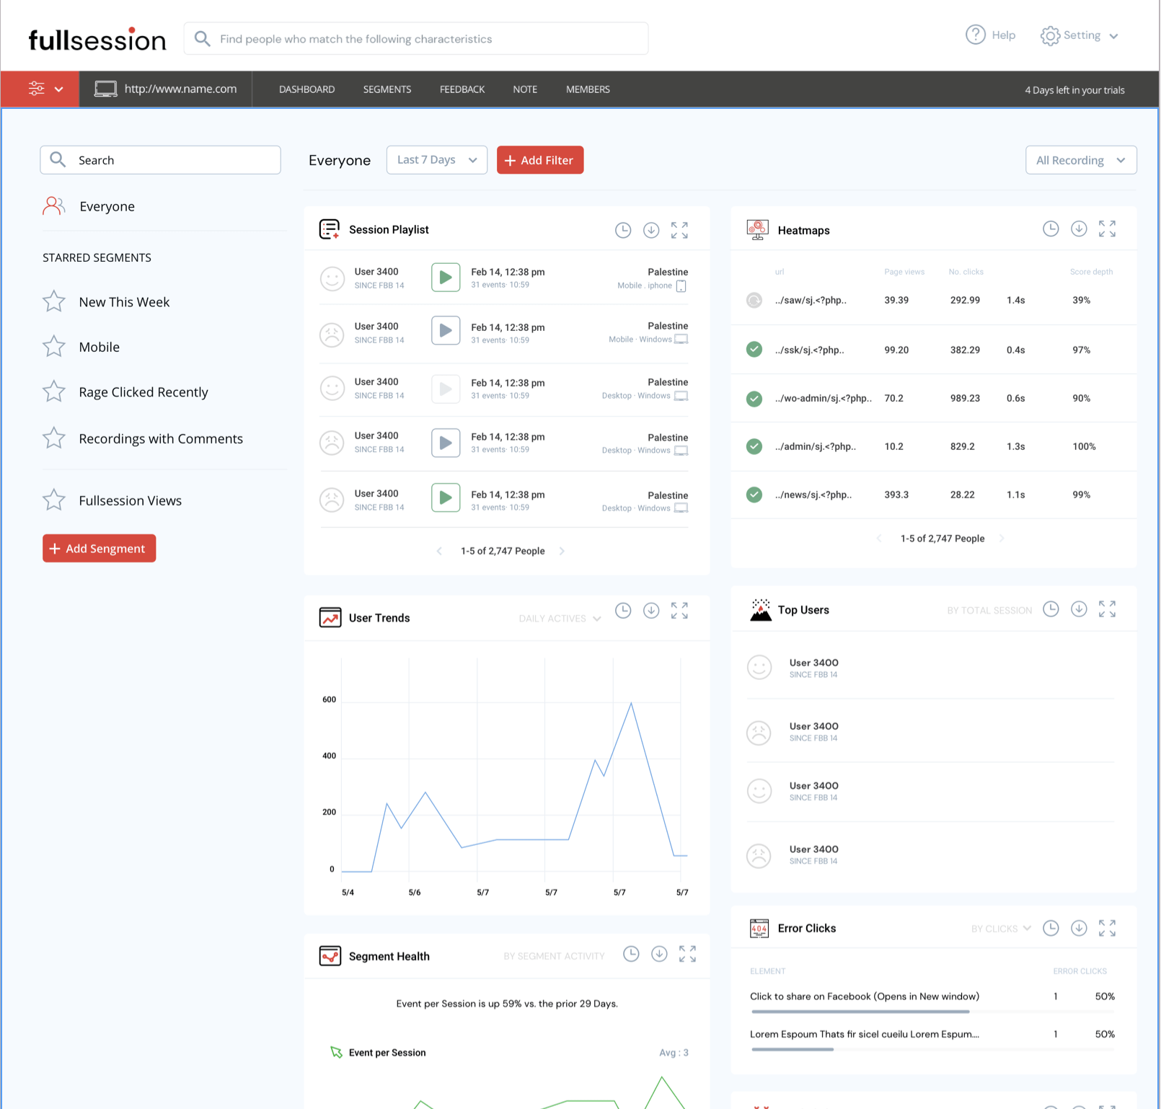Open the Error Clicks clock icon

1051,928
